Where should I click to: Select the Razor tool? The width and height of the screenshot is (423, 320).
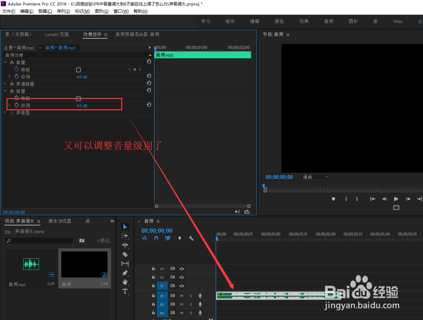coord(125,254)
